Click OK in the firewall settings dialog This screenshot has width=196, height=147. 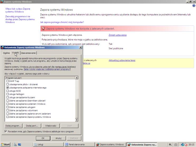click(x=43, y=138)
